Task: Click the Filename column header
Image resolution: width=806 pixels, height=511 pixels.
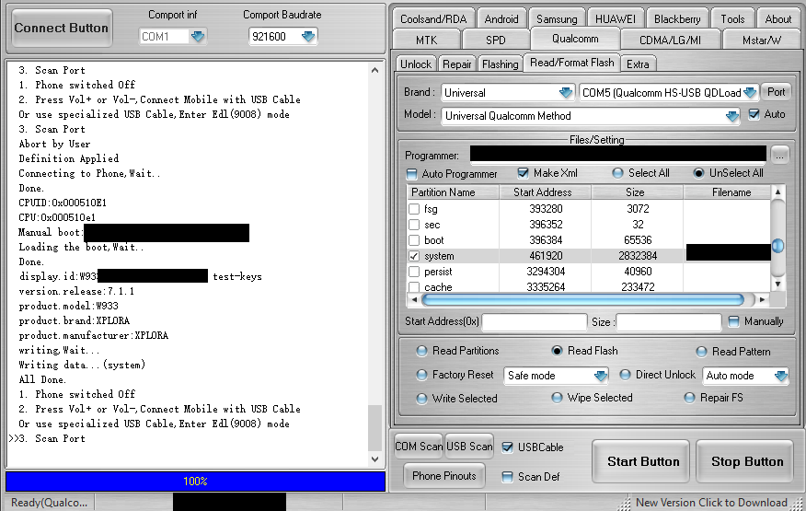Action: [x=727, y=192]
